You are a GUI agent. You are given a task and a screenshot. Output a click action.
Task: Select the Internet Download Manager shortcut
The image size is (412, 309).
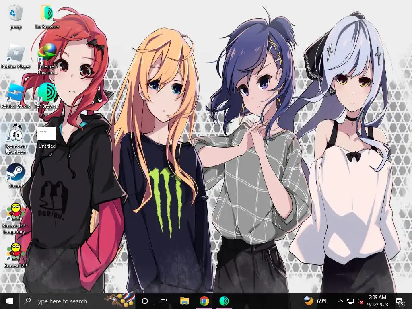47,59
